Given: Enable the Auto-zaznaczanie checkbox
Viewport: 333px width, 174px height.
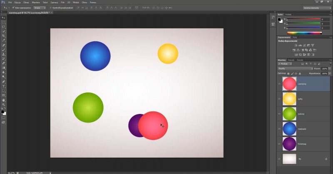Looking at the screenshot, I should point(12,7).
